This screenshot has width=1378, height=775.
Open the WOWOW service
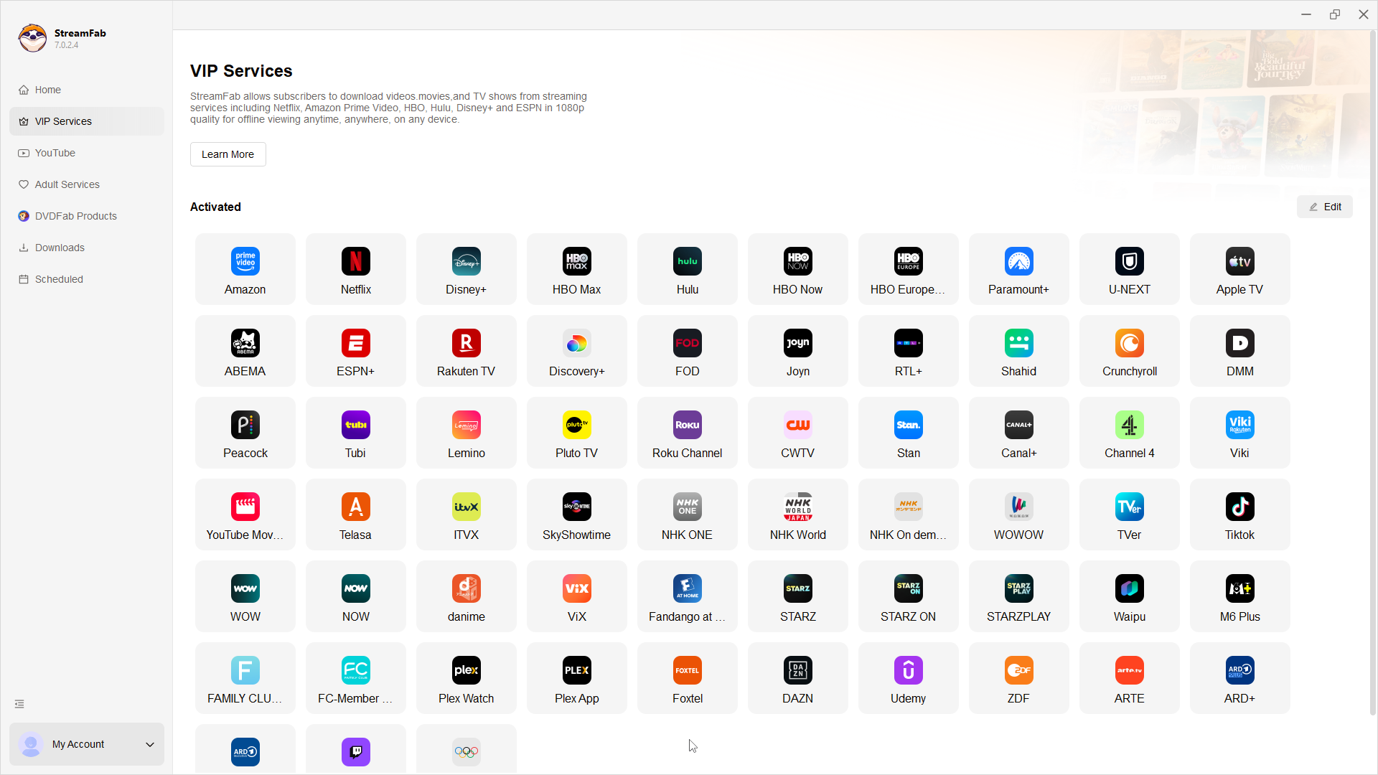click(1019, 515)
